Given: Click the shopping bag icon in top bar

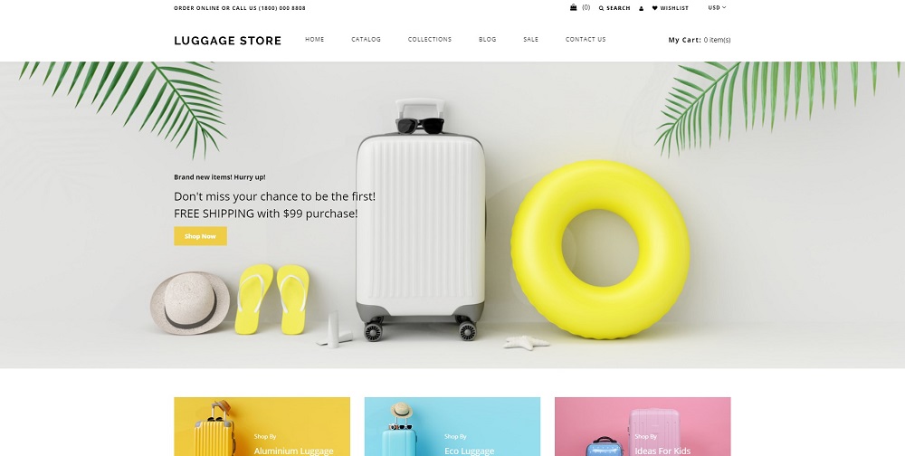Looking at the screenshot, I should [x=573, y=7].
